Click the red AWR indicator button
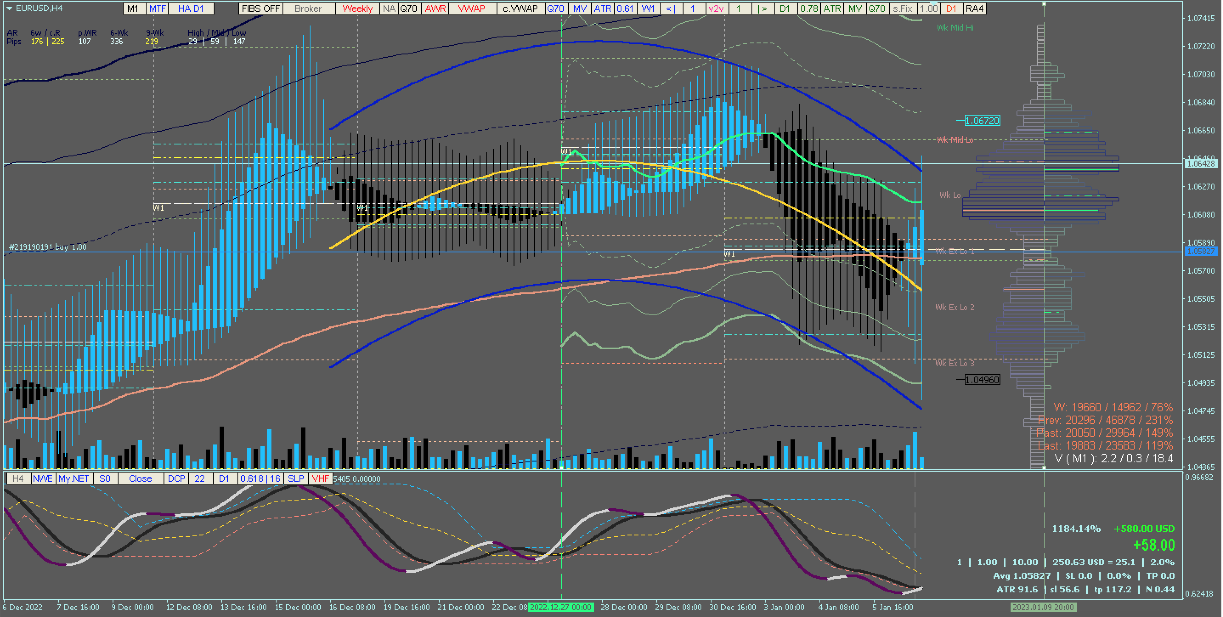Image resolution: width=1223 pixels, height=617 pixels. (x=435, y=8)
